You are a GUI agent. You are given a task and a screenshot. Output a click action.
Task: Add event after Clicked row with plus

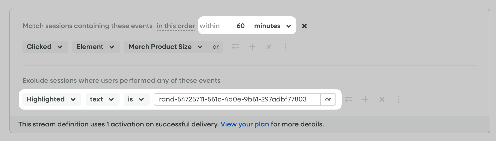(252, 47)
